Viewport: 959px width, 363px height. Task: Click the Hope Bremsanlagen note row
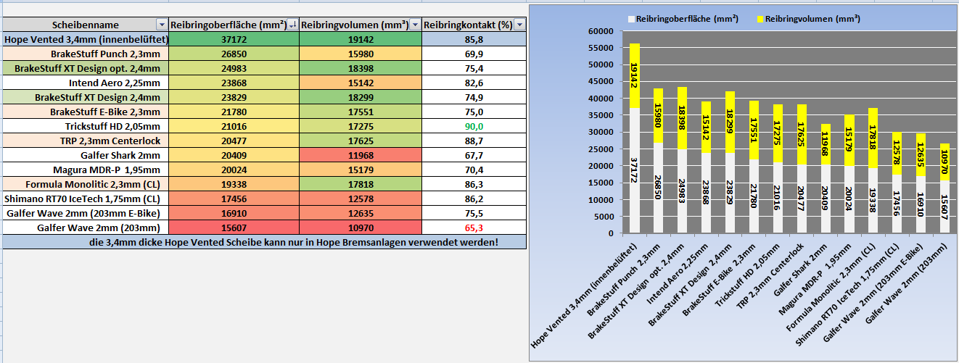(264, 241)
